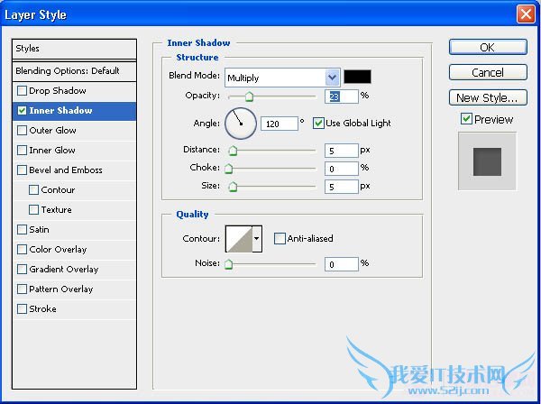Enable the Anti-aliased checkbox
The height and width of the screenshot is (404, 541).
point(280,239)
